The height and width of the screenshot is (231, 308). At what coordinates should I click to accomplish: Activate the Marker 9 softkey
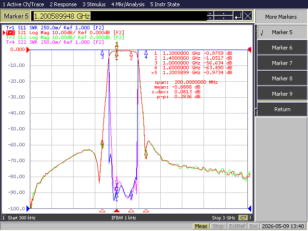click(282, 94)
